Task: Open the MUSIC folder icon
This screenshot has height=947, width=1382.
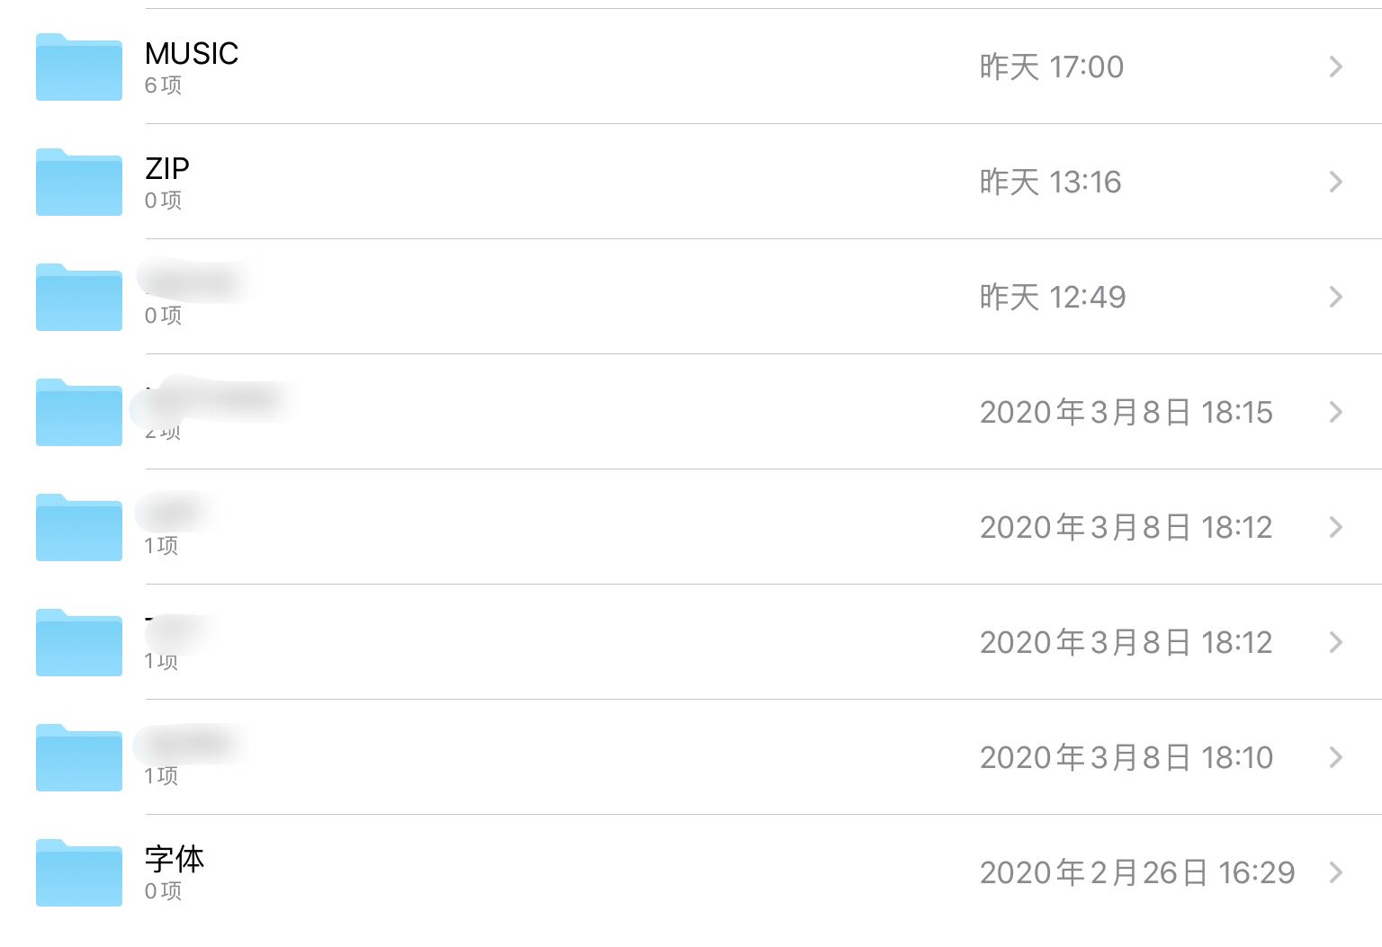Action: point(79,67)
